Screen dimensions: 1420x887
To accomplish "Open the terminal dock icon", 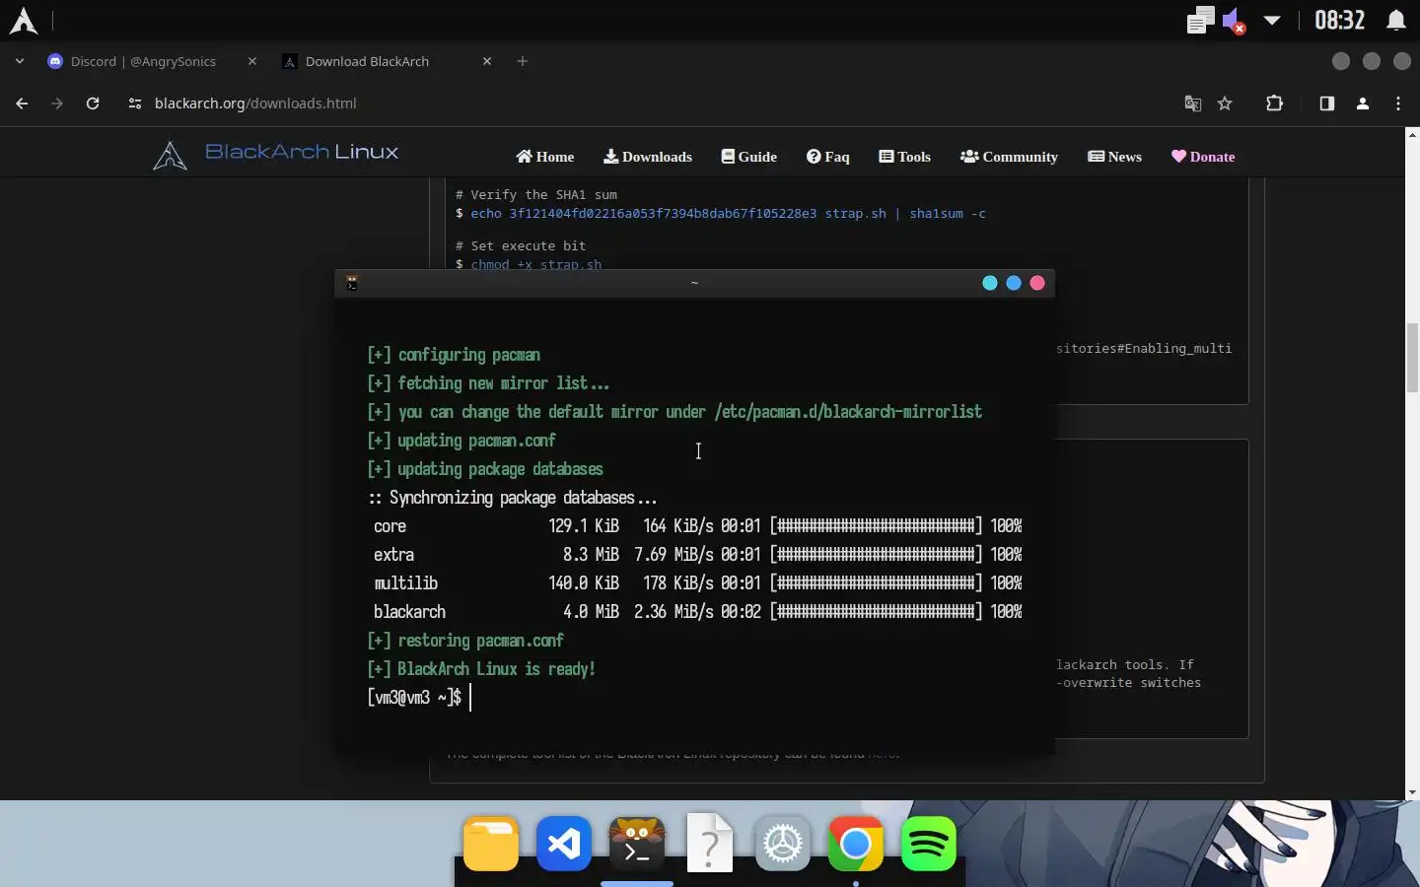I will 637,845.
